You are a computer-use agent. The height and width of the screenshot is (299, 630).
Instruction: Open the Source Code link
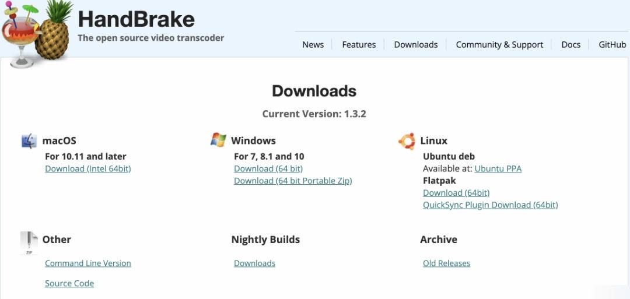point(69,283)
